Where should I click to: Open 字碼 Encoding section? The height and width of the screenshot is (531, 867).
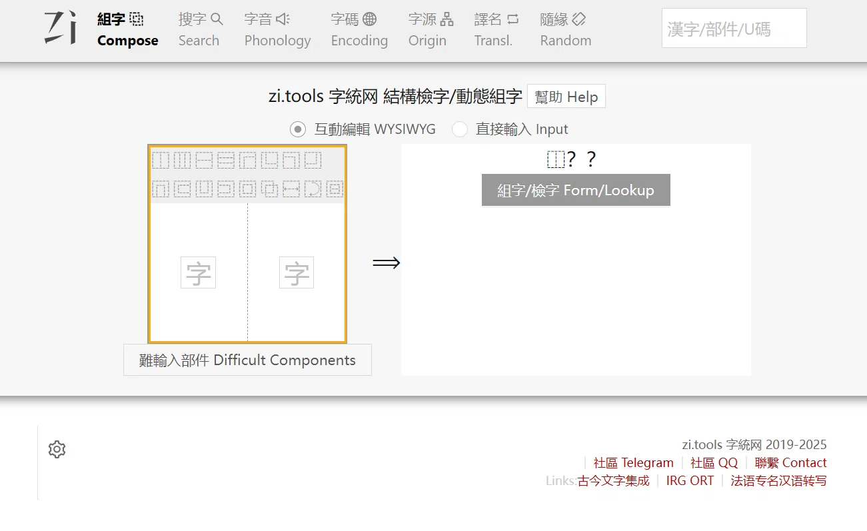point(359,30)
